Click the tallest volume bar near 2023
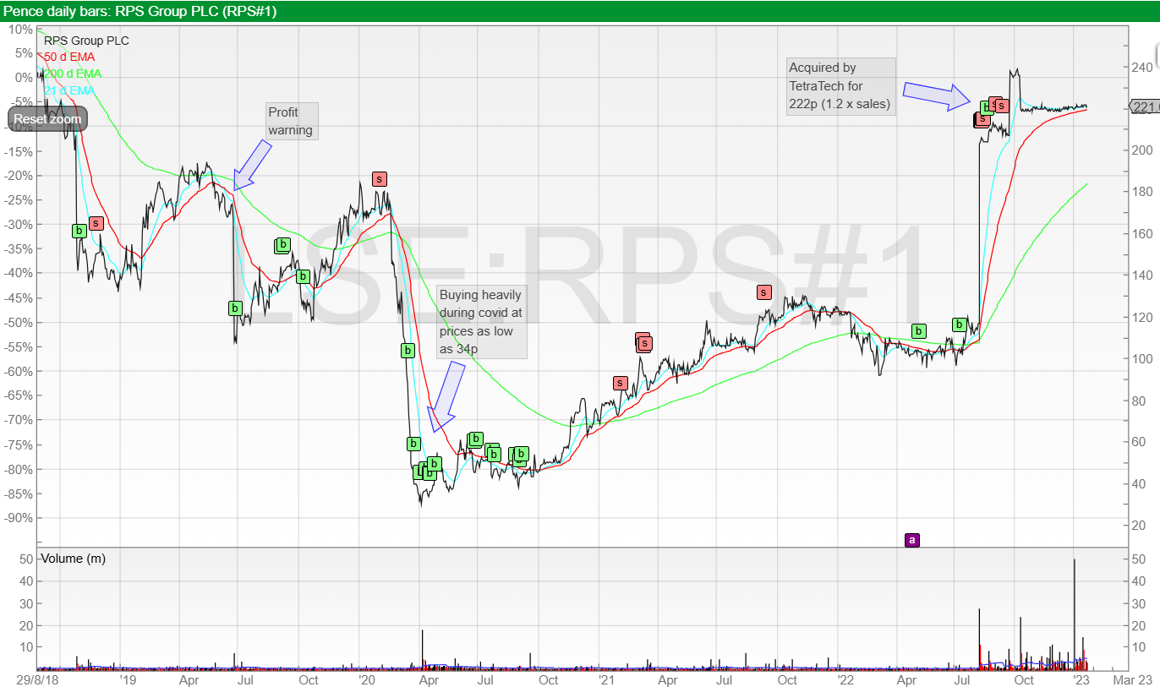Viewport: 1160px width, 687px height. (1075, 608)
